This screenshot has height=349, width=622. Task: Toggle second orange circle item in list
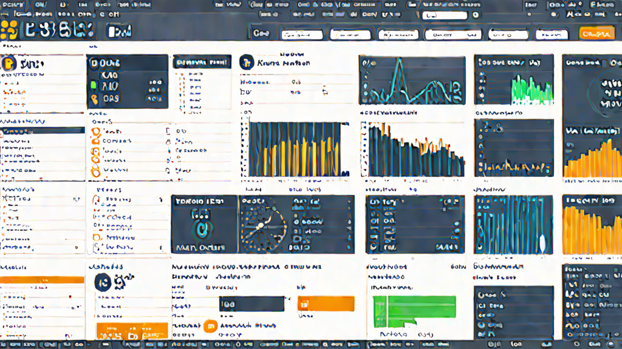click(95, 141)
